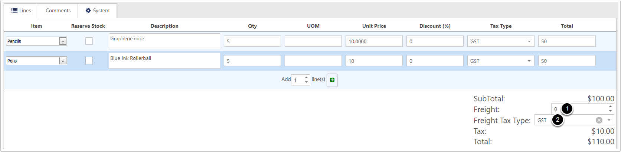The image size is (621, 152).
Task: Expand the Freight Tax Type dropdown arrow
Action: tap(609, 120)
